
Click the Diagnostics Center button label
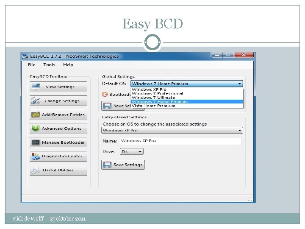(x=62, y=156)
